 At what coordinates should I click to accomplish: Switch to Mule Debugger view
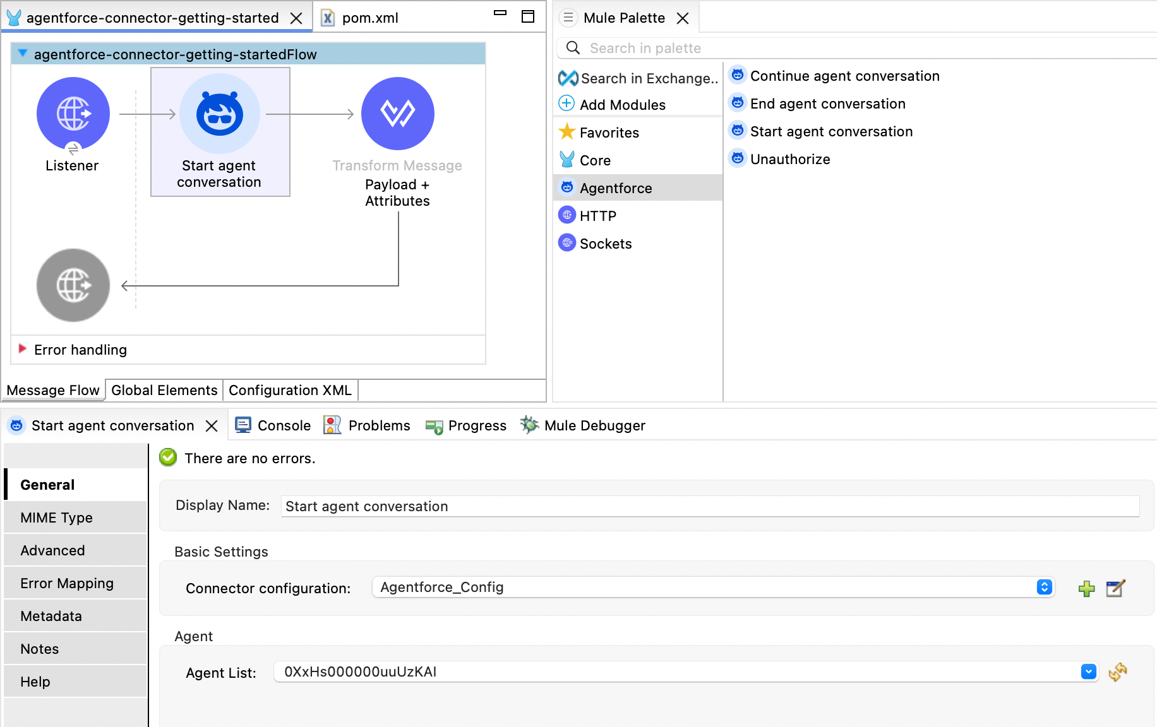582,425
